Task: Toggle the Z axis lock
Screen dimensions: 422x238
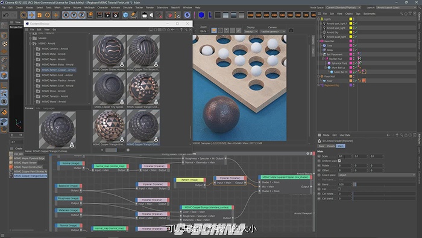Action: [x=81, y=15]
